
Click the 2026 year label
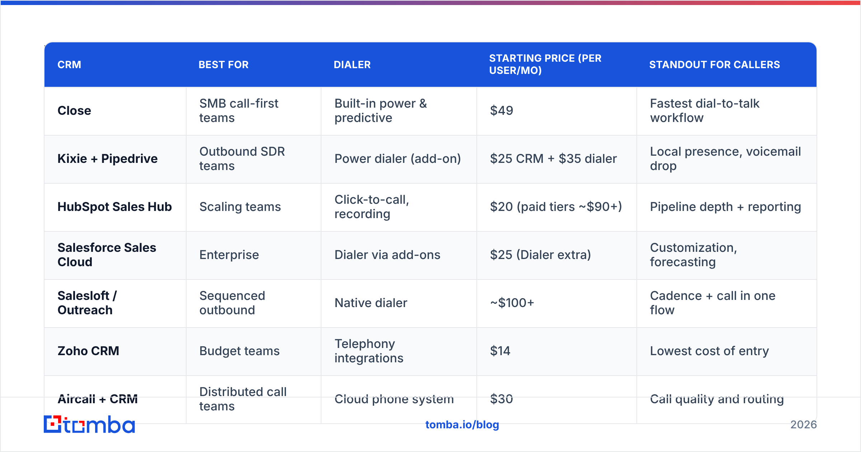tap(804, 425)
